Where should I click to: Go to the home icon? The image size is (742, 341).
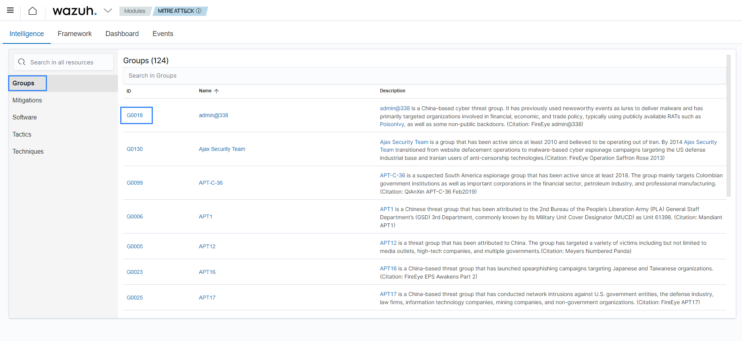tap(33, 11)
